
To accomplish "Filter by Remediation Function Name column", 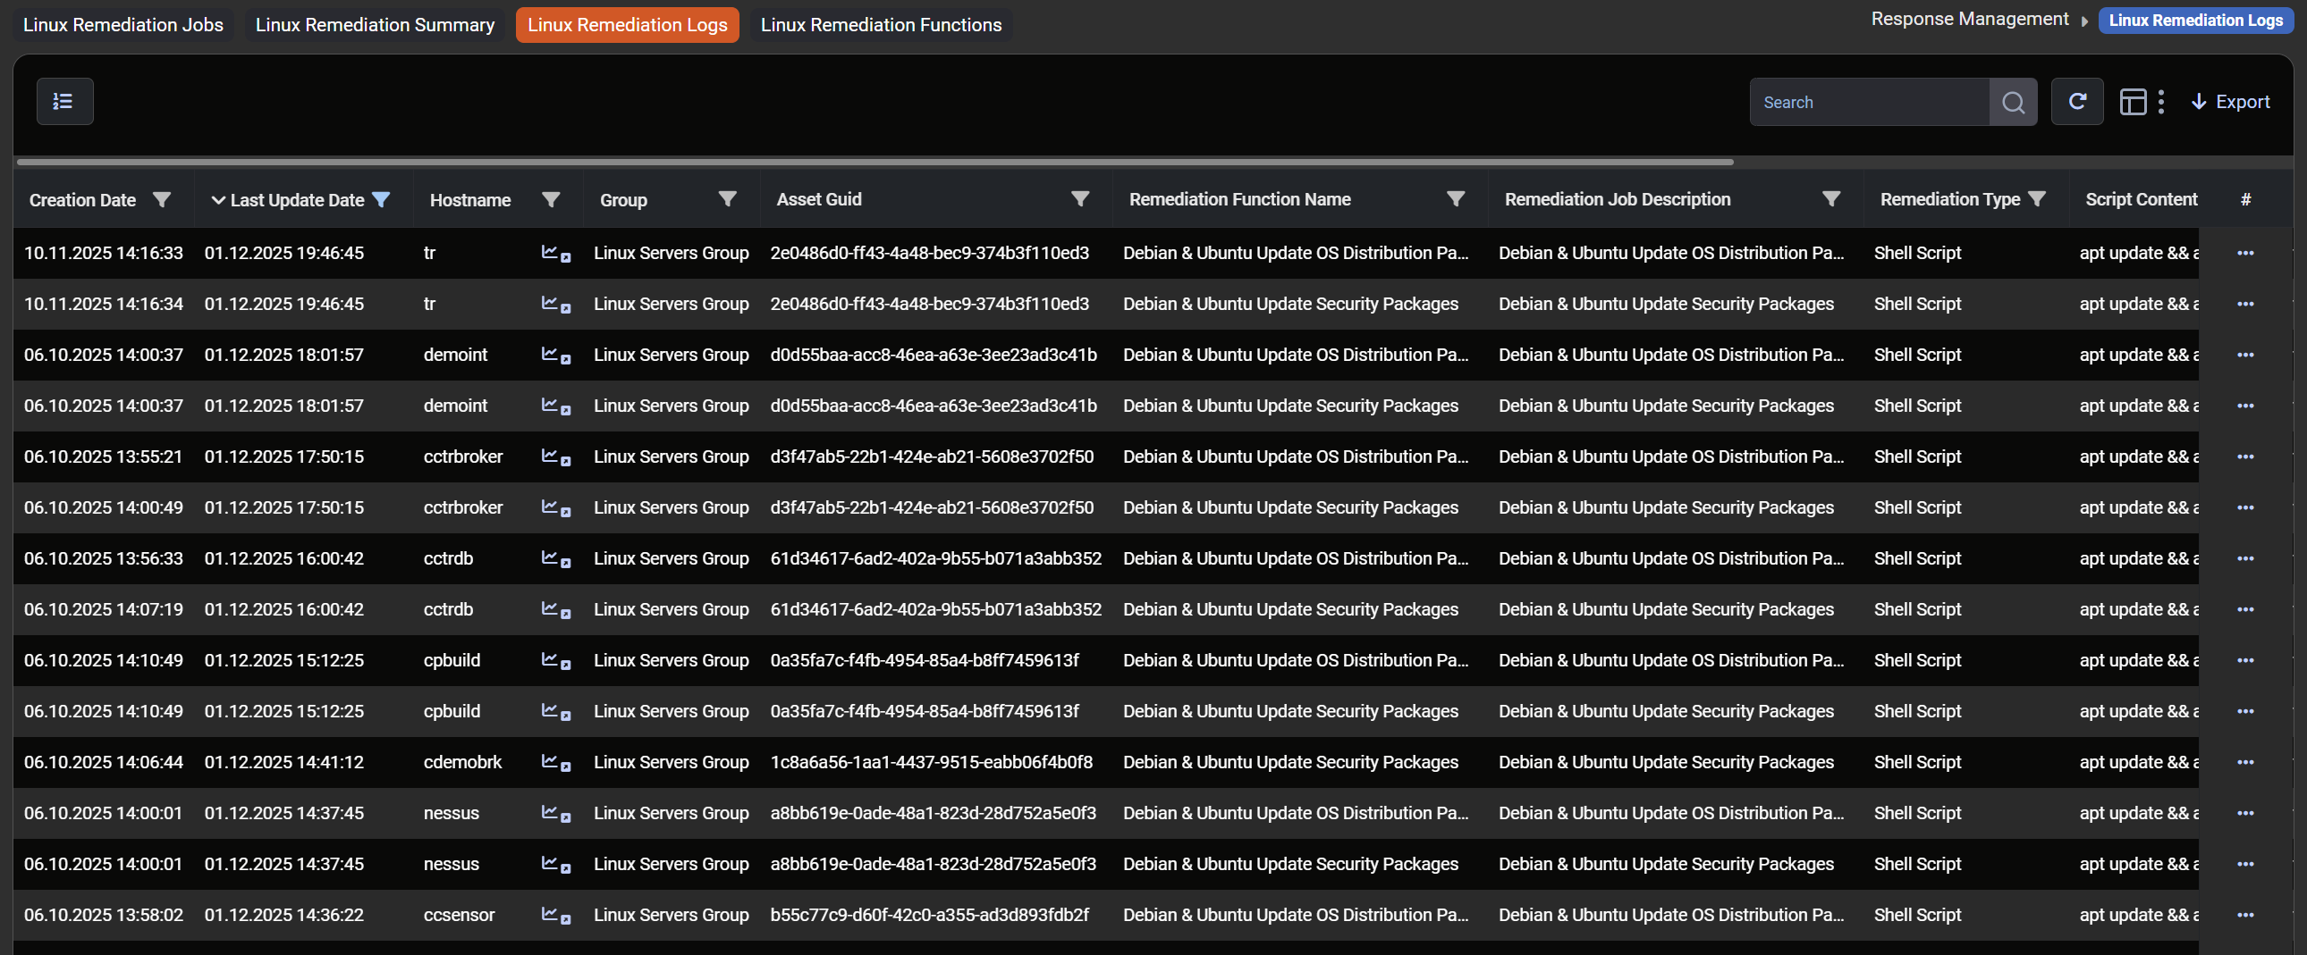I will pos(1456,198).
